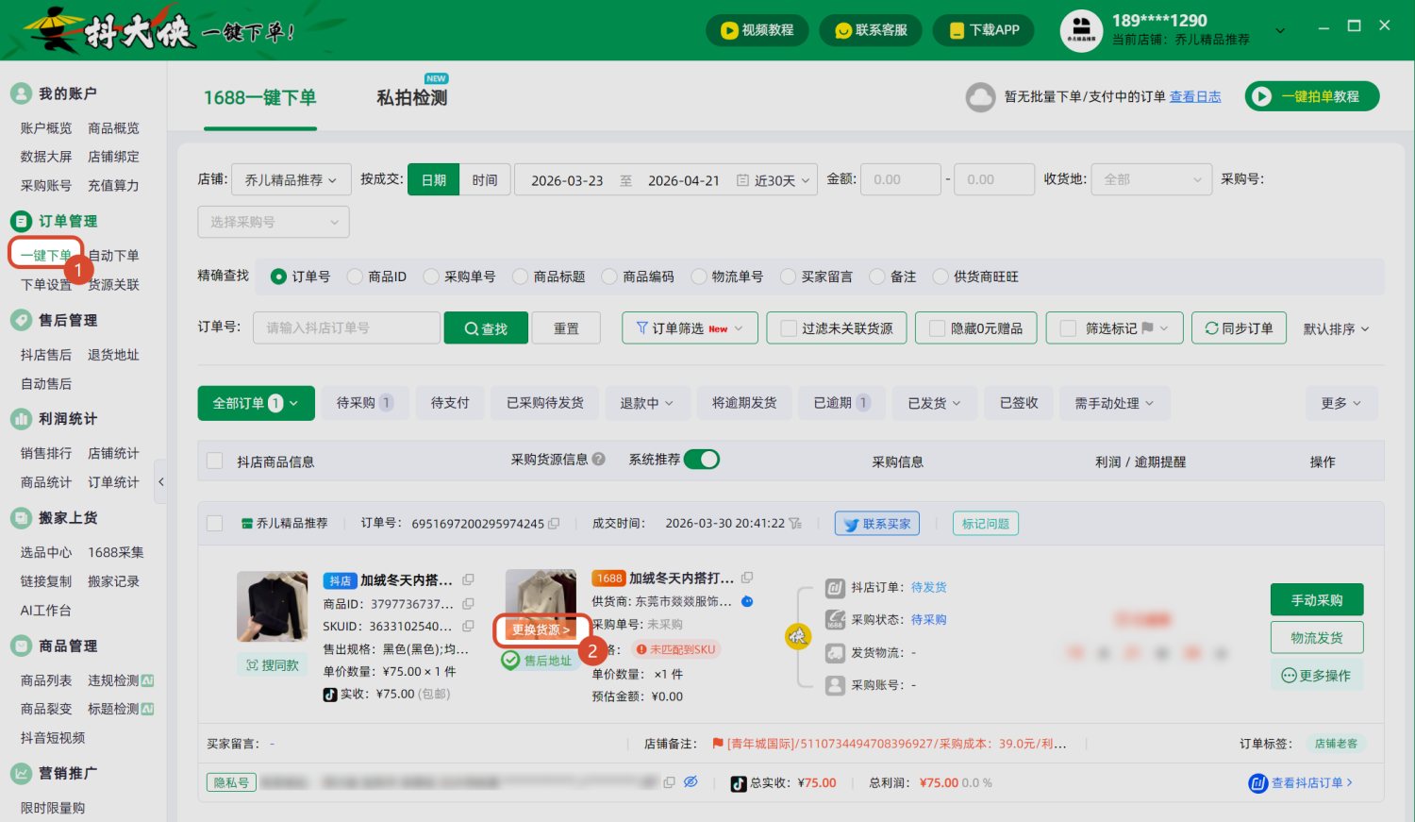Click the blue supplier chat icon
This screenshot has height=822, width=1415.
point(747,601)
